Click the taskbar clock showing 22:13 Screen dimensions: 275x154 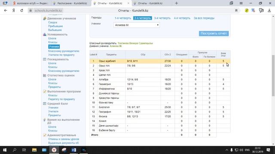(x=258, y=150)
